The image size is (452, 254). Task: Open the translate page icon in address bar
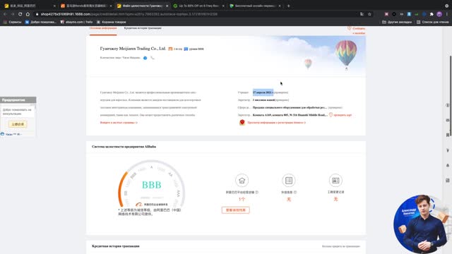(362, 14)
